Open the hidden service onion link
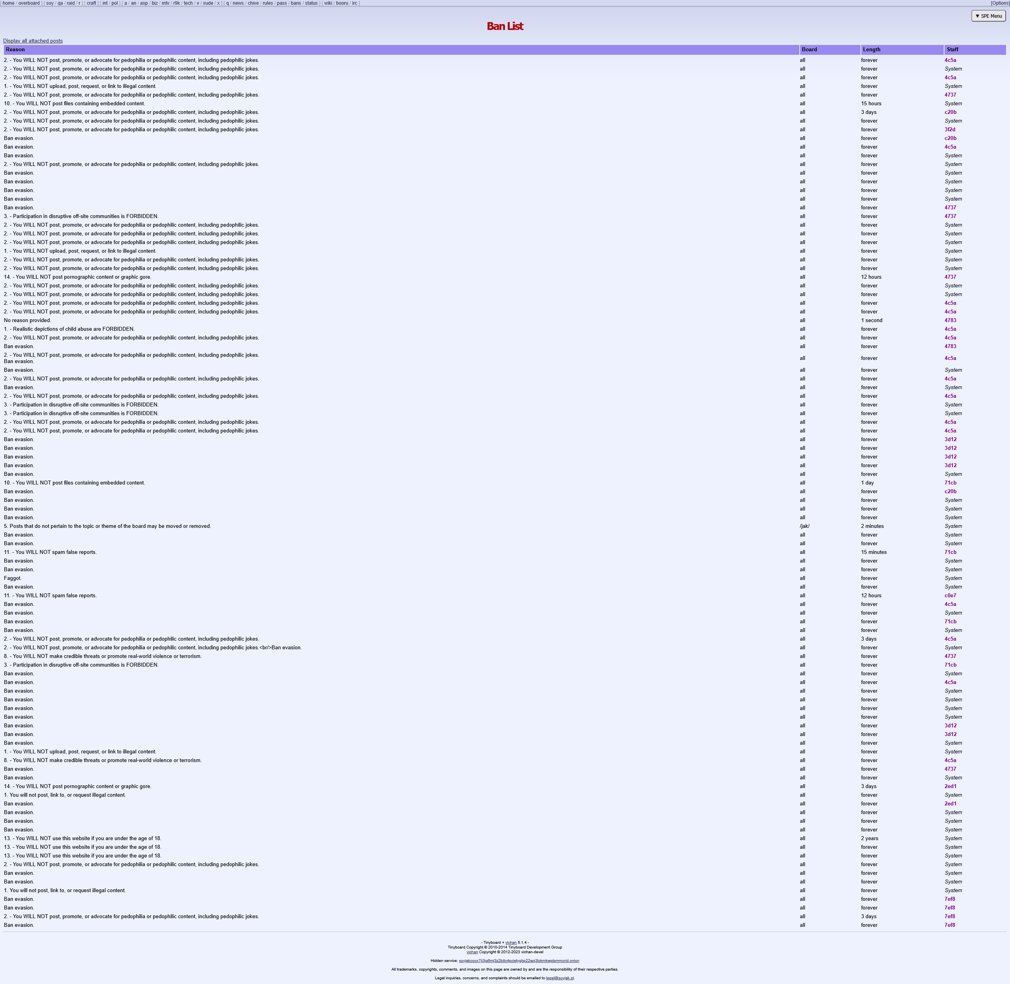 [x=519, y=961]
